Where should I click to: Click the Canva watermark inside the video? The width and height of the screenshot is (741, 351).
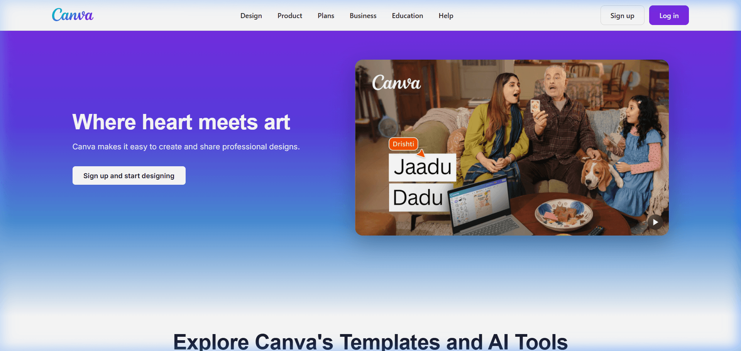pyautogui.click(x=397, y=82)
